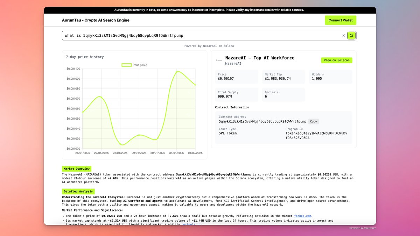Click the Detailed Analysis label

pyautogui.click(x=78, y=191)
